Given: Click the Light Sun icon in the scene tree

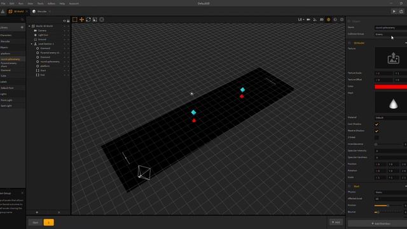Looking at the screenshot, I should (36, 35).
